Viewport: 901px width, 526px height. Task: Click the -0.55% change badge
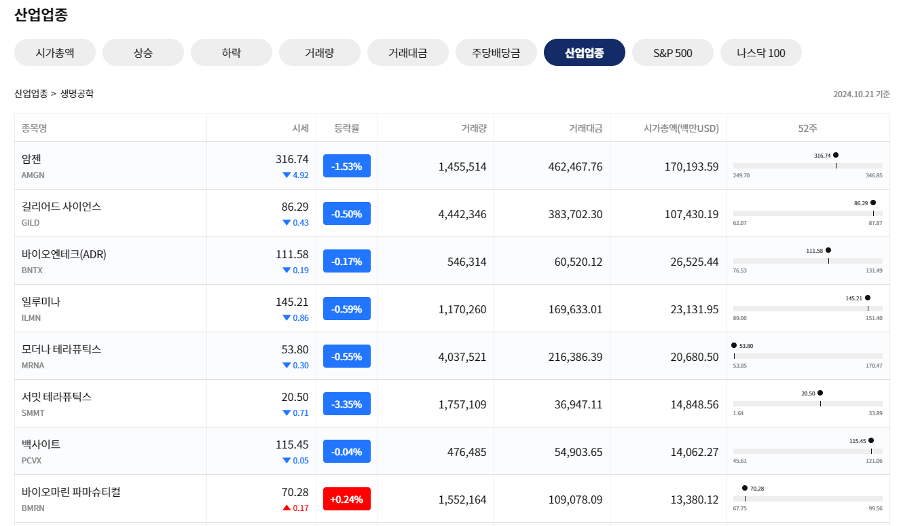pos(347,356)
